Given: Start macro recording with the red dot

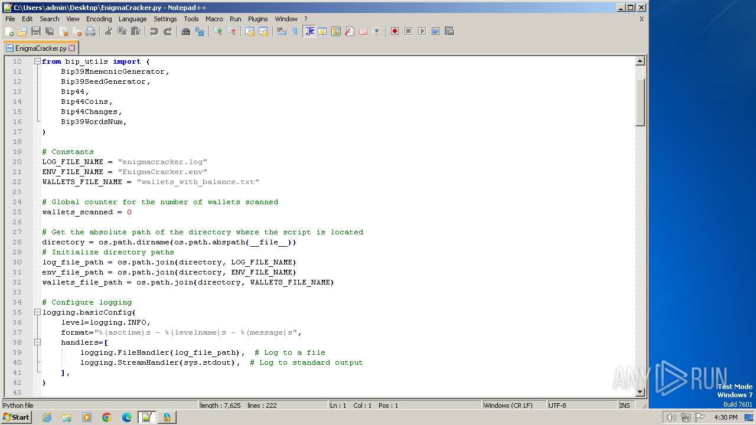Looking at the screenshot, I should (x=395, y=31).
